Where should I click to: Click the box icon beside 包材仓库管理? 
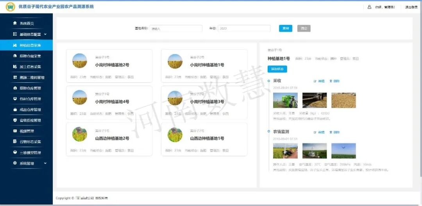(15, 99)
